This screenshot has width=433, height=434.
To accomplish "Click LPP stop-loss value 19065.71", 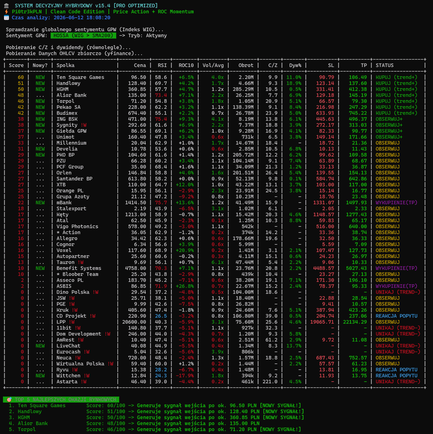I will pyautogui.click(x=322, y=322).
